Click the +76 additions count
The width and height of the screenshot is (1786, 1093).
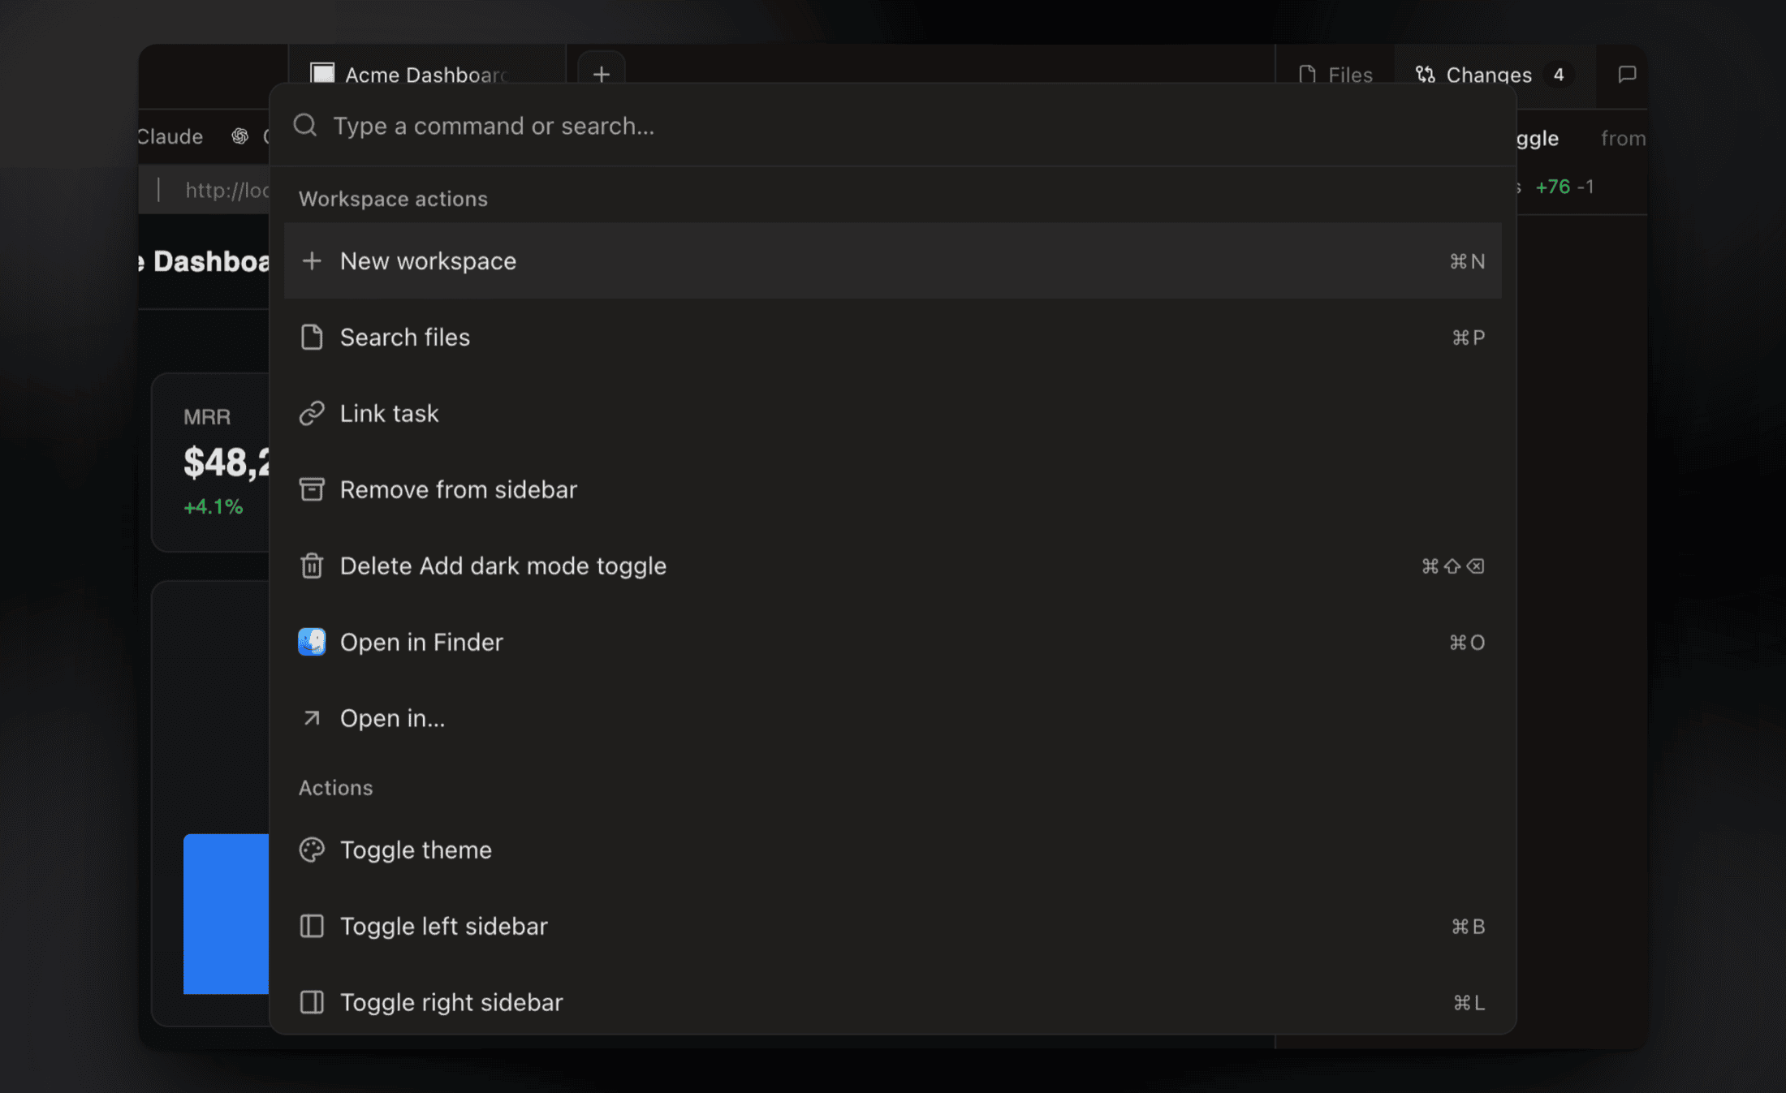click(x=1553, y=187)
